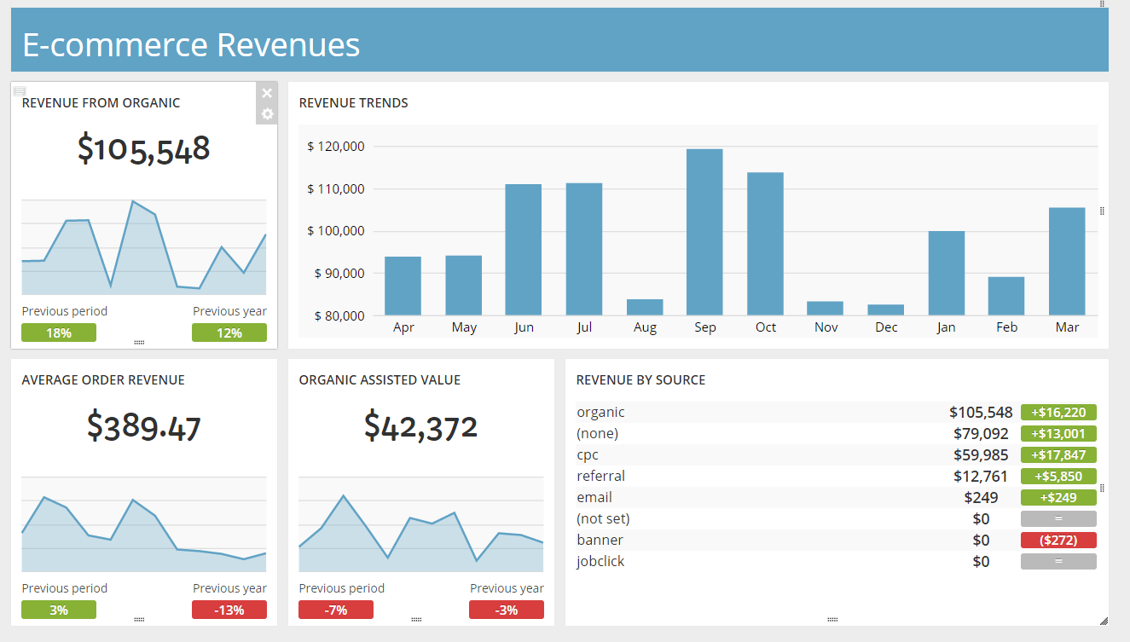The width and height of the screenshot is (1130, 642).
Task: Click the widget menu icon above Revenue From Organic title
Action: (x=20, y=90)
